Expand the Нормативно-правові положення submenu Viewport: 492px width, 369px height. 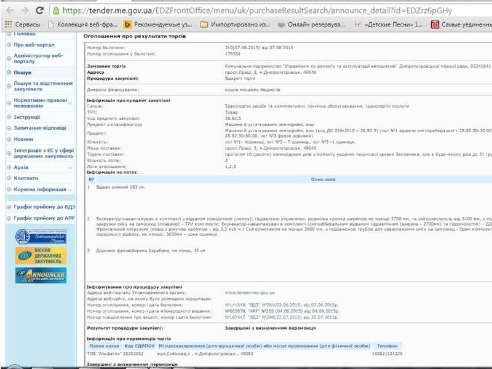[x=70, y=103]
